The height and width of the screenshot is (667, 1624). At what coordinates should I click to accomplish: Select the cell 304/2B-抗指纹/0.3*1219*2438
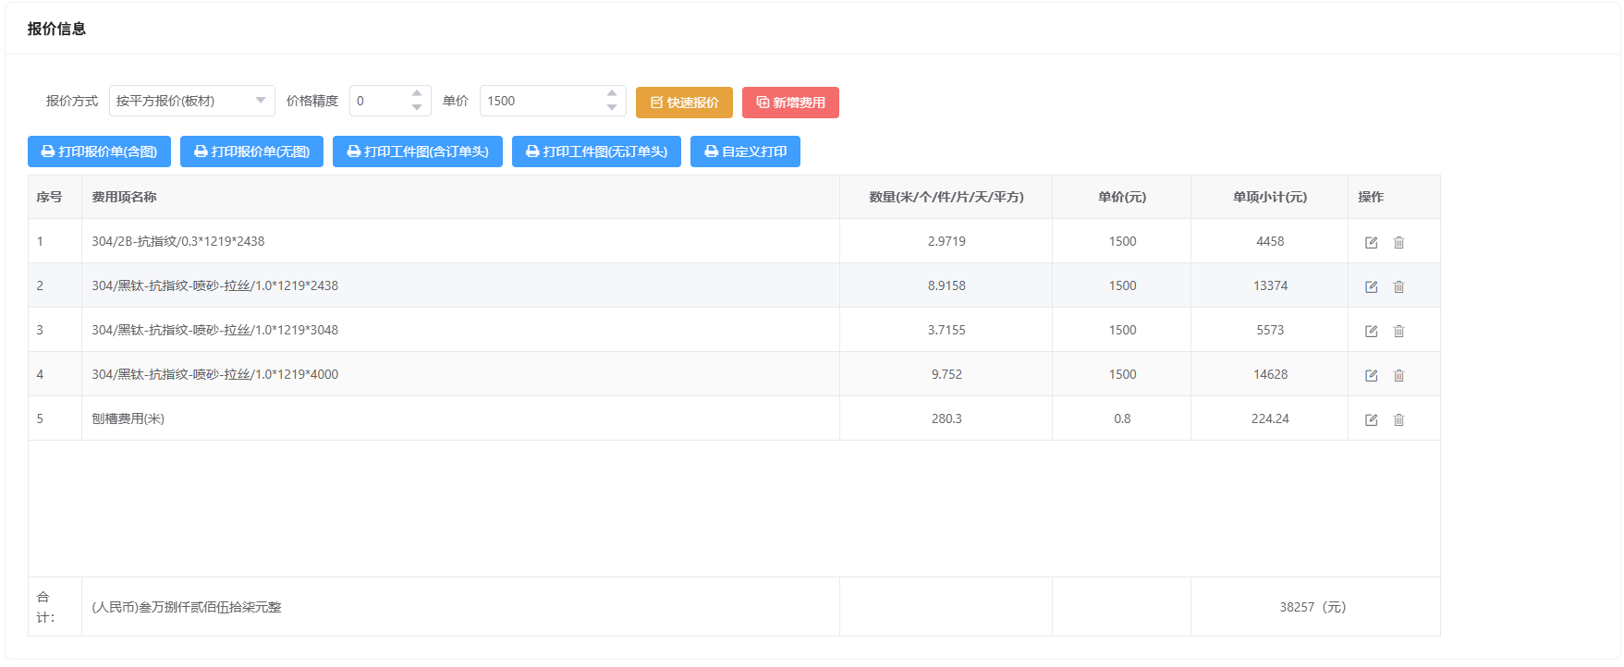460,241
